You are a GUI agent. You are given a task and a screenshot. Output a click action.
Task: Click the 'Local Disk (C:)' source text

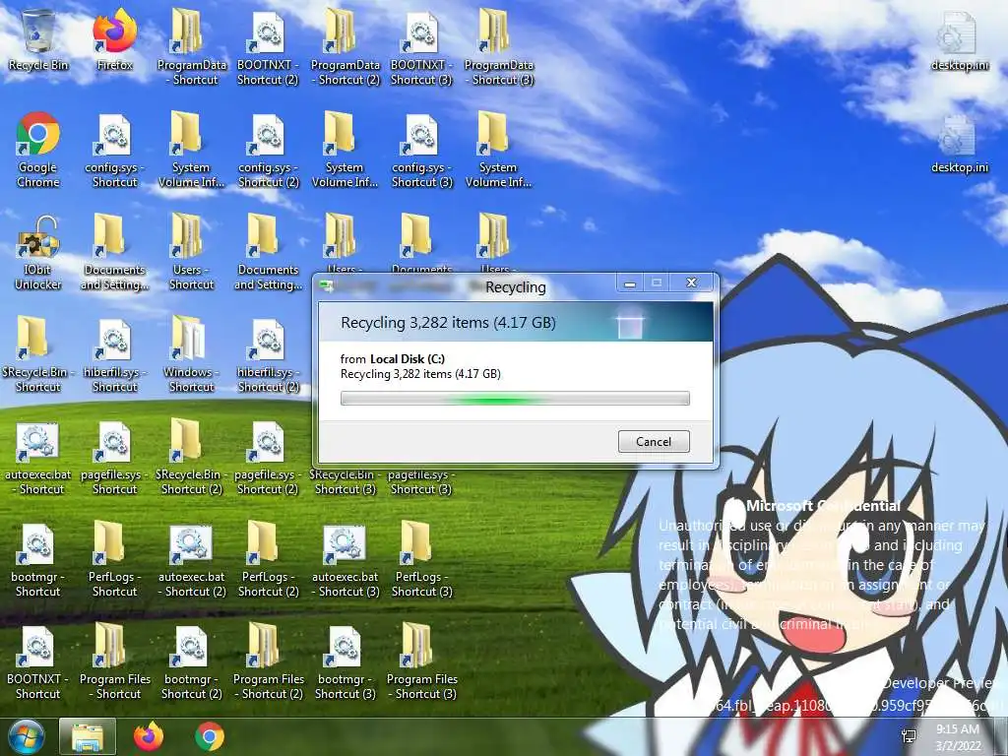(x=408, y=358)
